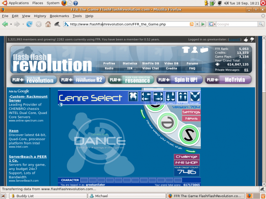The image size is (266, 199).
Task: Click the pink Settings button
Action: pyautogui.click(x=191, y=112)
